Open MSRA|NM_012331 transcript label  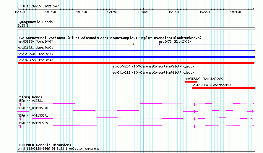30,101
